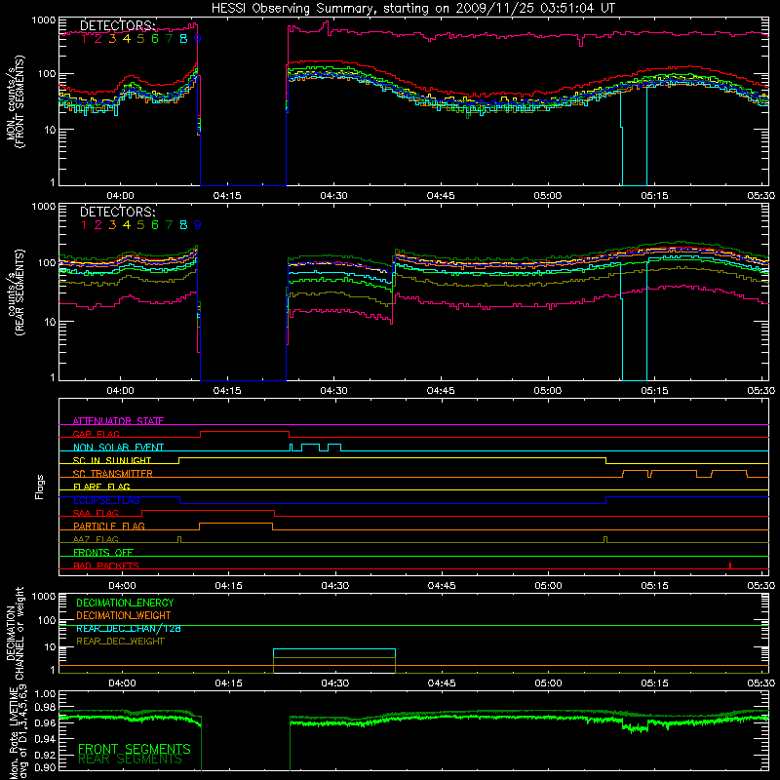The height and width of the screenshot is (780, 780).
Task: Click the olive flag label above FRONTS_OFF
Action: [96, 539]
